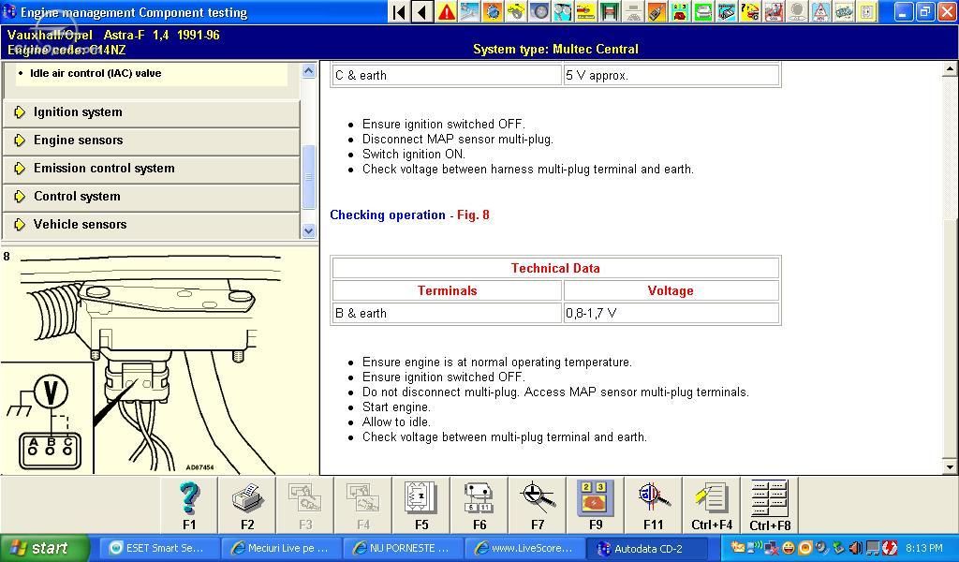This screenshot has height=562, width=959.
Task: Click the 'C & earth' terminals cell
Action: [x=447, y=75]
